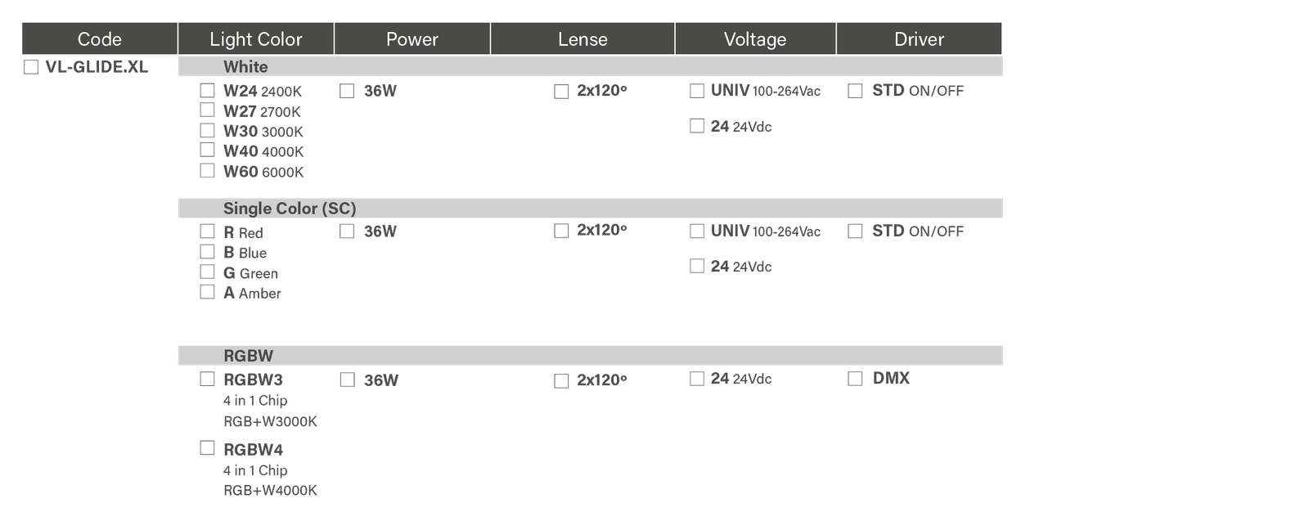Screen dimensions: 1309x521
Task: Check the R Red color box
Action: click(x=208, y=231)
